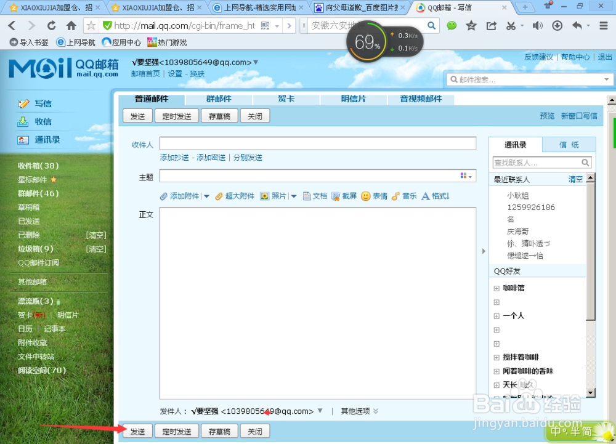Click the bottom 定时发送 button
This screenshot has width=616, height=444.
tap(177, 432)
